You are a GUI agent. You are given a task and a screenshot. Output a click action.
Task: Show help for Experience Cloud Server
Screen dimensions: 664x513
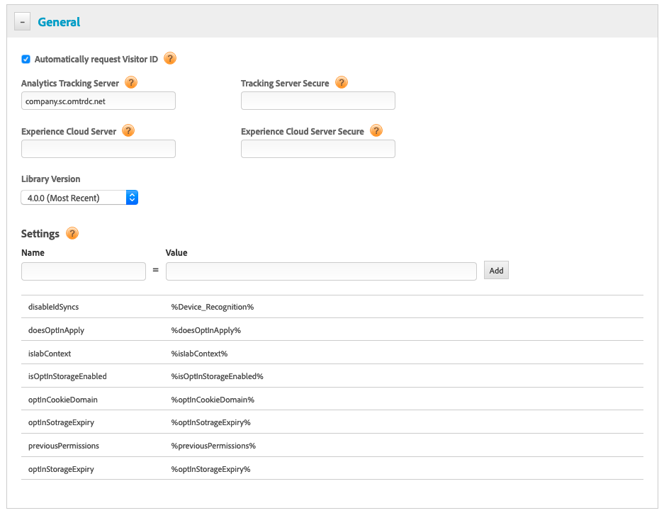tap(128, 131)
